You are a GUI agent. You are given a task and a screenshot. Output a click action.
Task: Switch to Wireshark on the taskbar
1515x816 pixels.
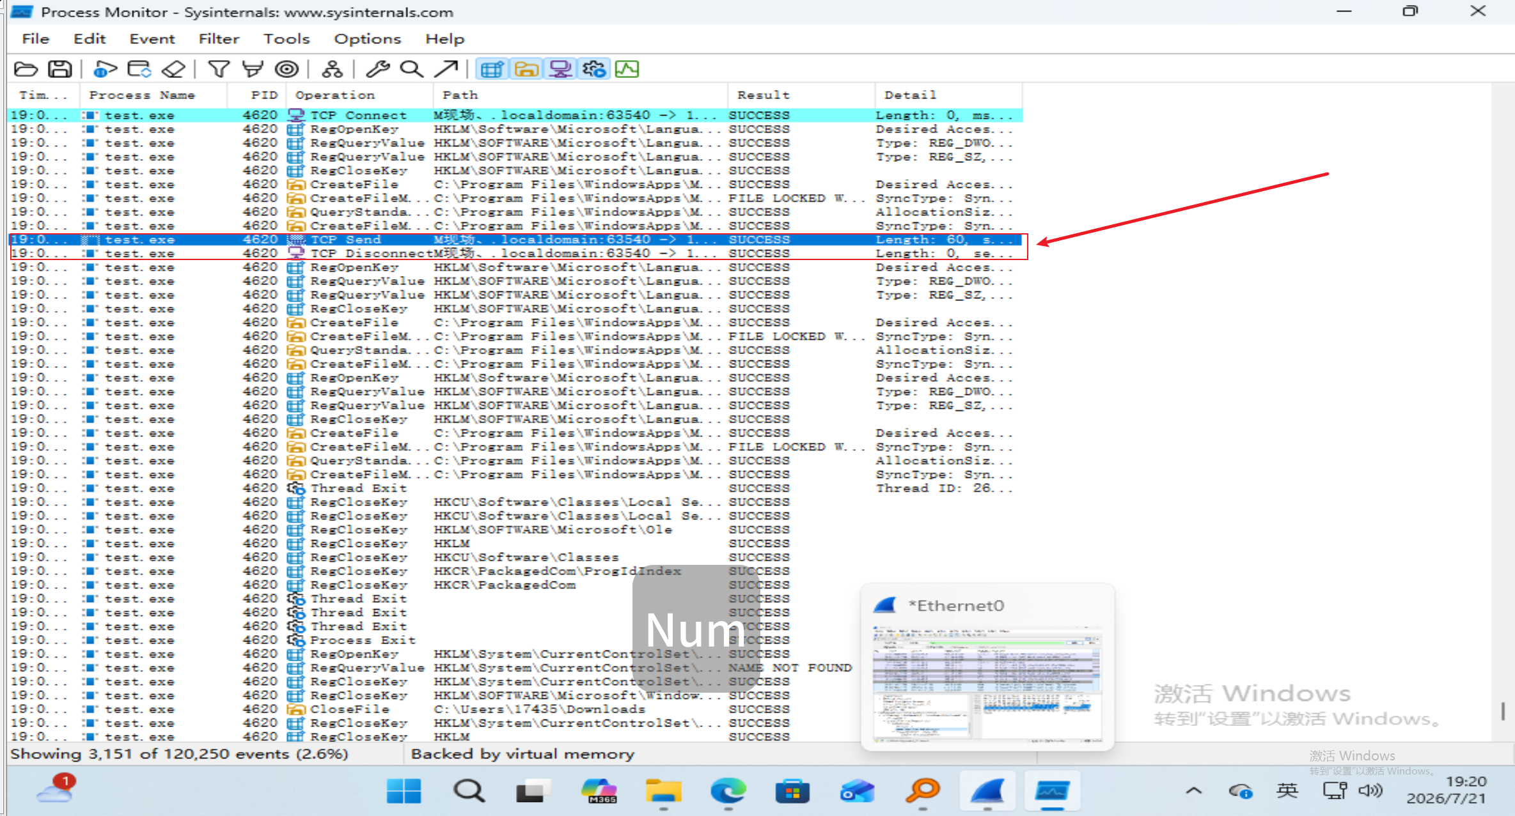click(987, 792)
